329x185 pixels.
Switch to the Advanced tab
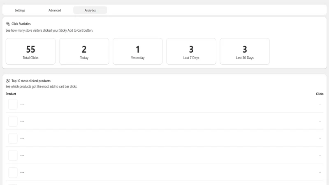pyautogui.click(x=55, y=10)
